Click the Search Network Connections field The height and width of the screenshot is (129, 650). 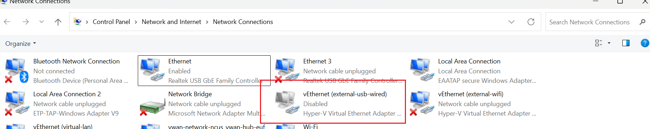click(597, 22)
